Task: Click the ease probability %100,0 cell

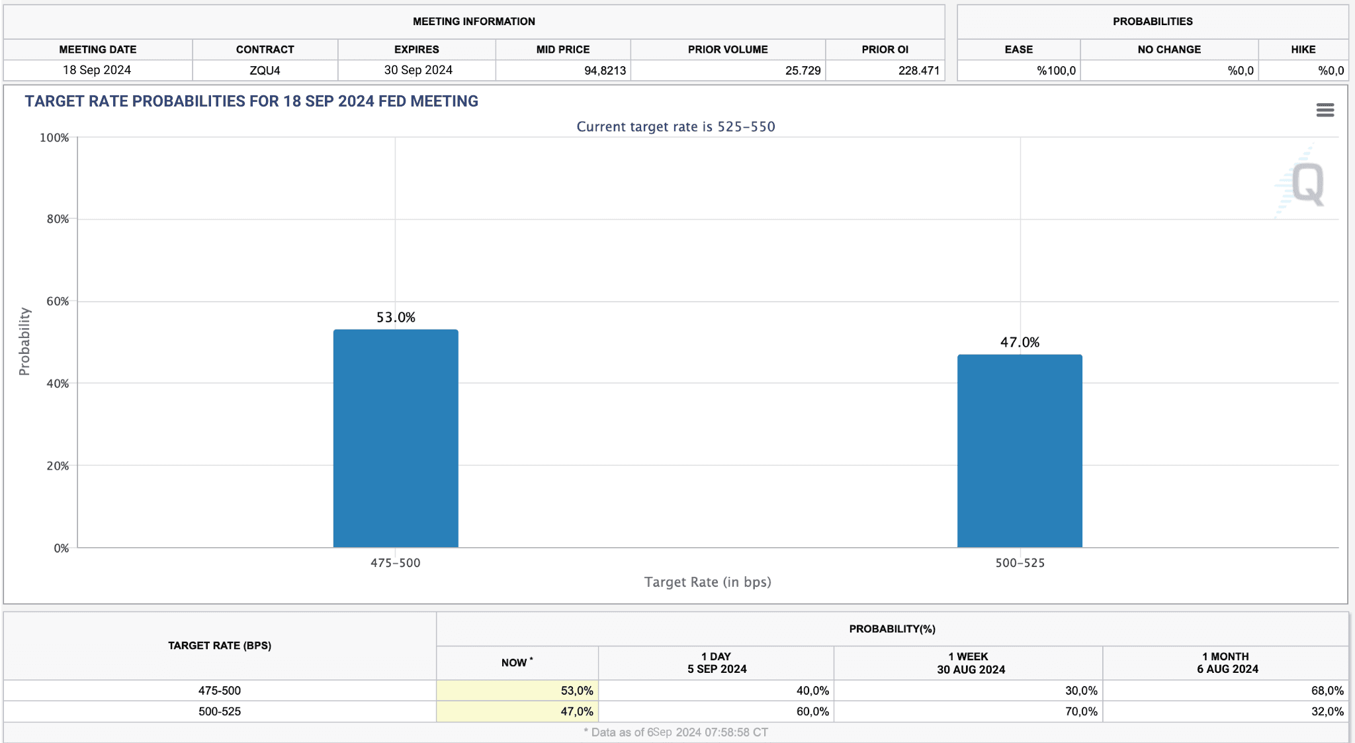Action: pyautogui.click(x=1019, y=70)
